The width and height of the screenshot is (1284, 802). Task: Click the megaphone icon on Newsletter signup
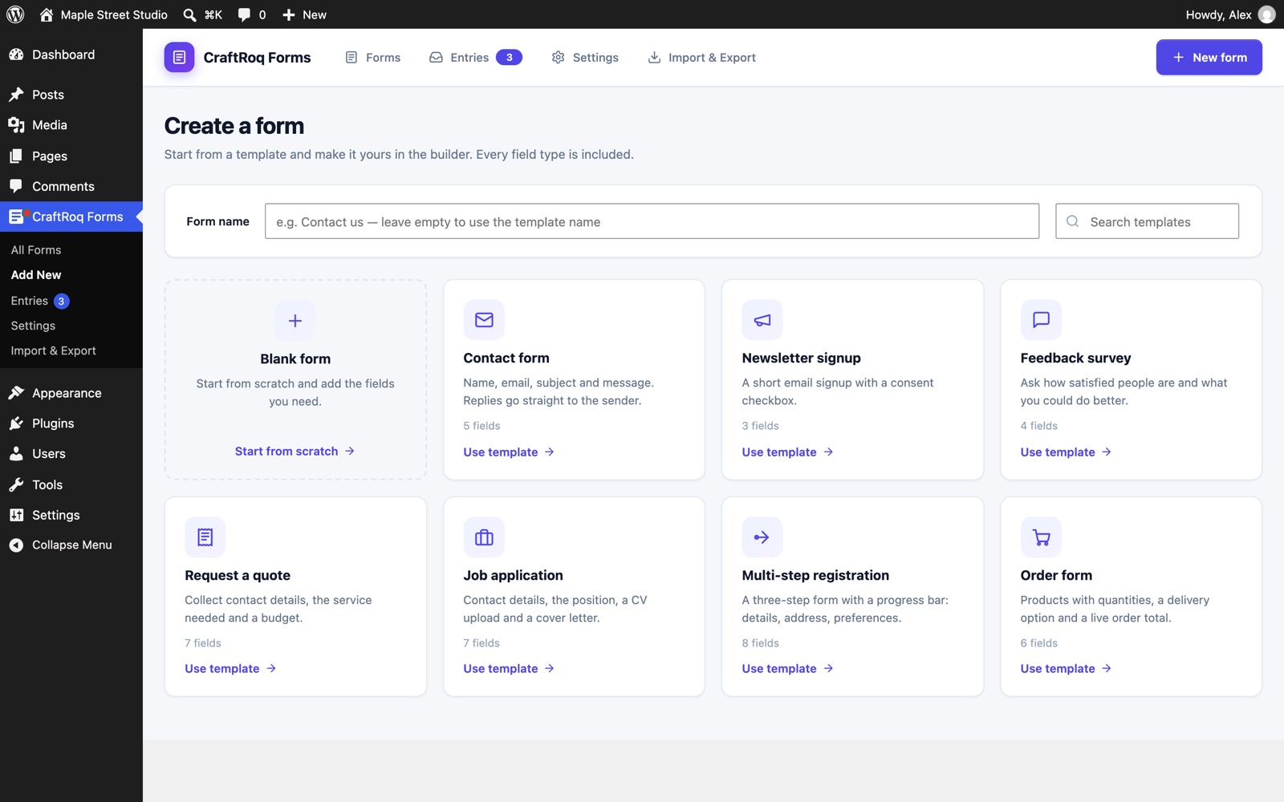click(x=762, y=320)
